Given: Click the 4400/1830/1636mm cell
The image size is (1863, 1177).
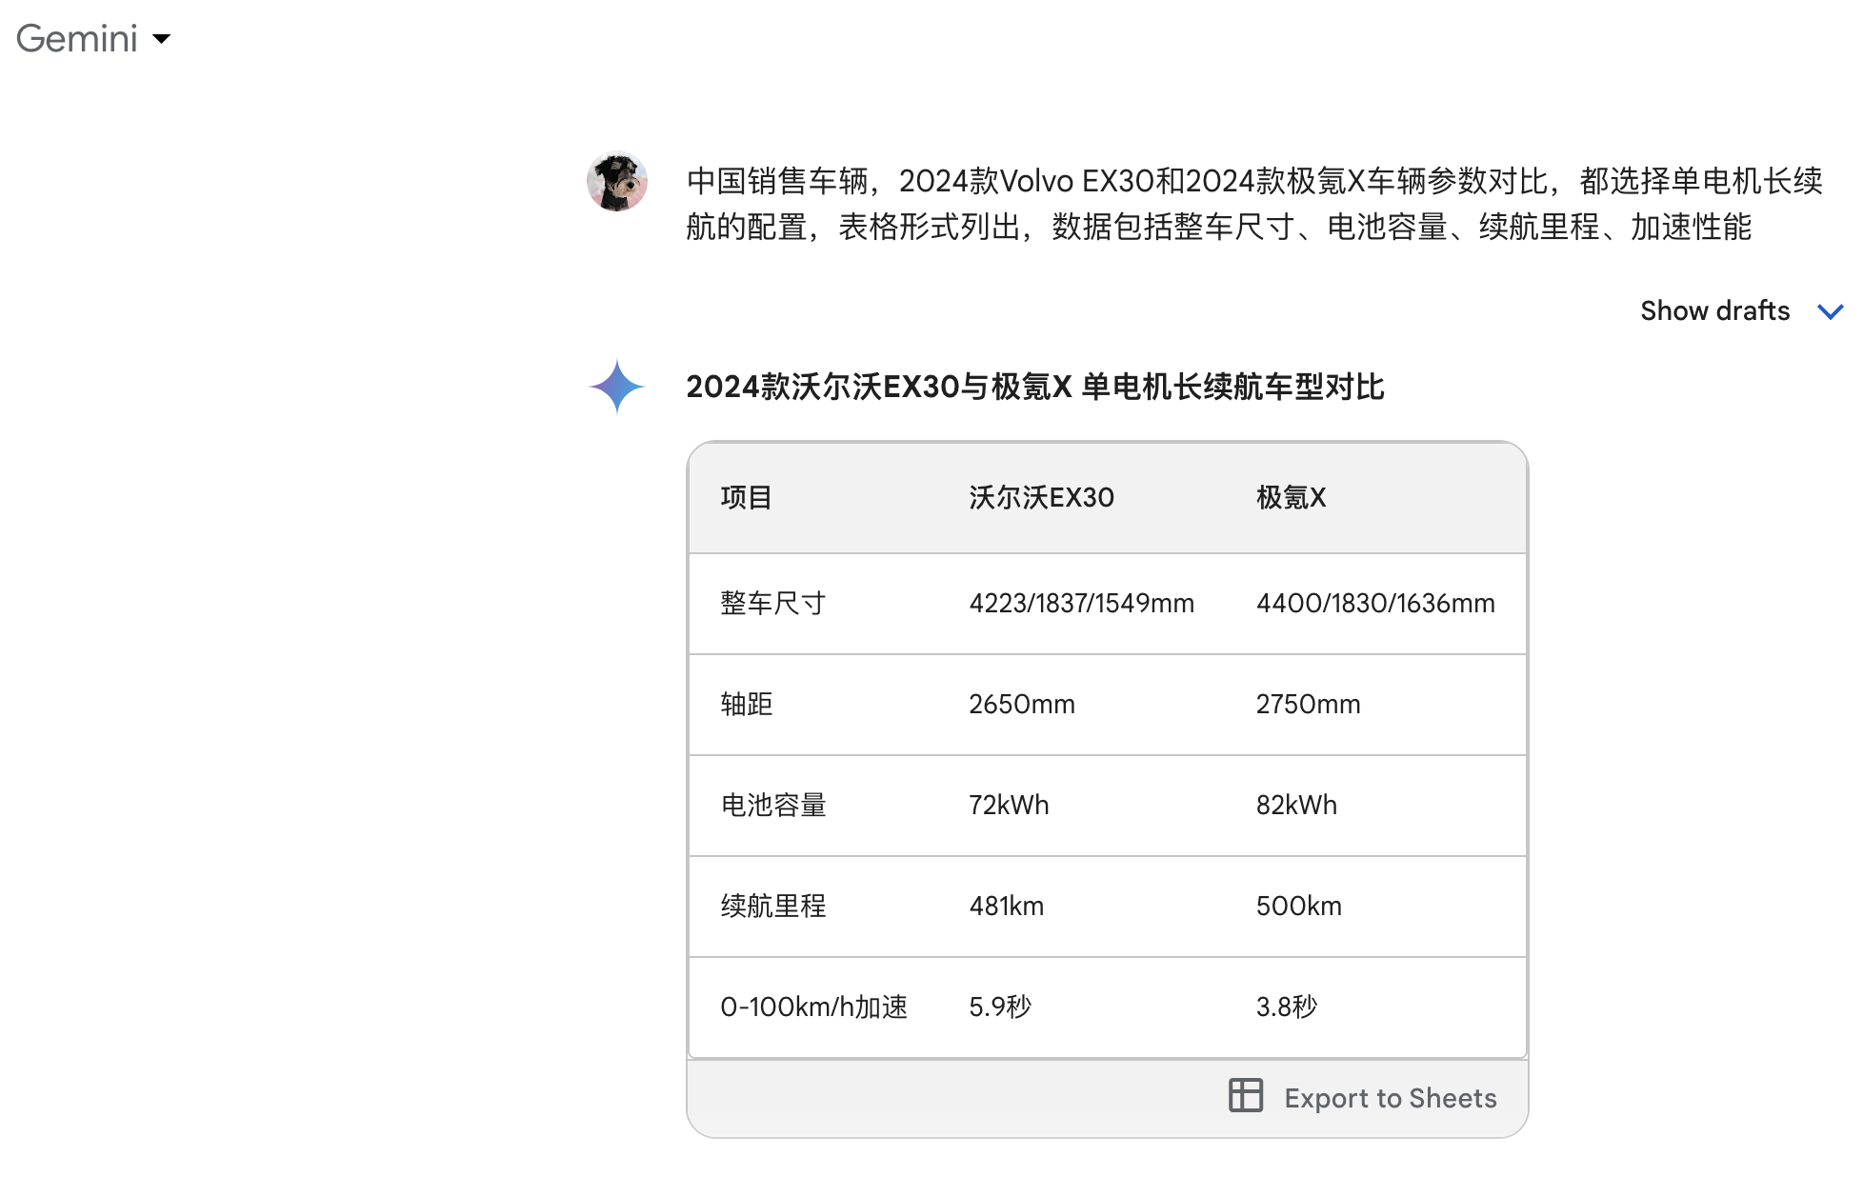Looking at the screenshot, I should tap(1374, 603).
